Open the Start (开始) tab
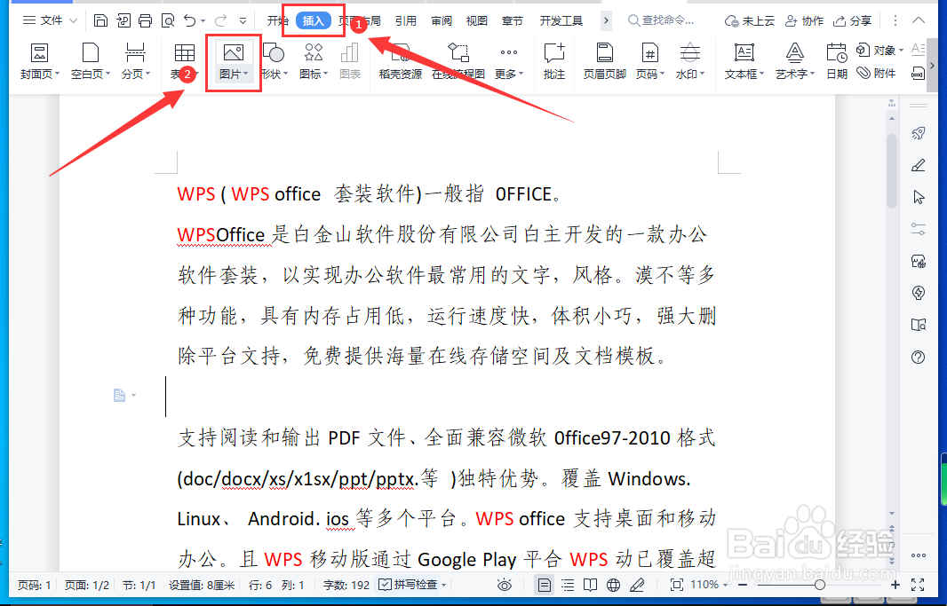This screenshot has height=606, width=947. pyautogui.click(x=277, y=21)
